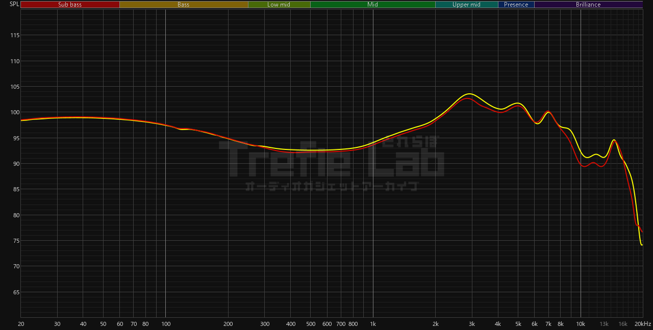
Task: Select the "85" SPL axis value
Action: (15, 189)
